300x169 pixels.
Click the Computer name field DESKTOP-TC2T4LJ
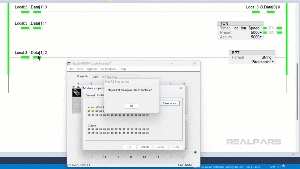(x=115, y=77)
